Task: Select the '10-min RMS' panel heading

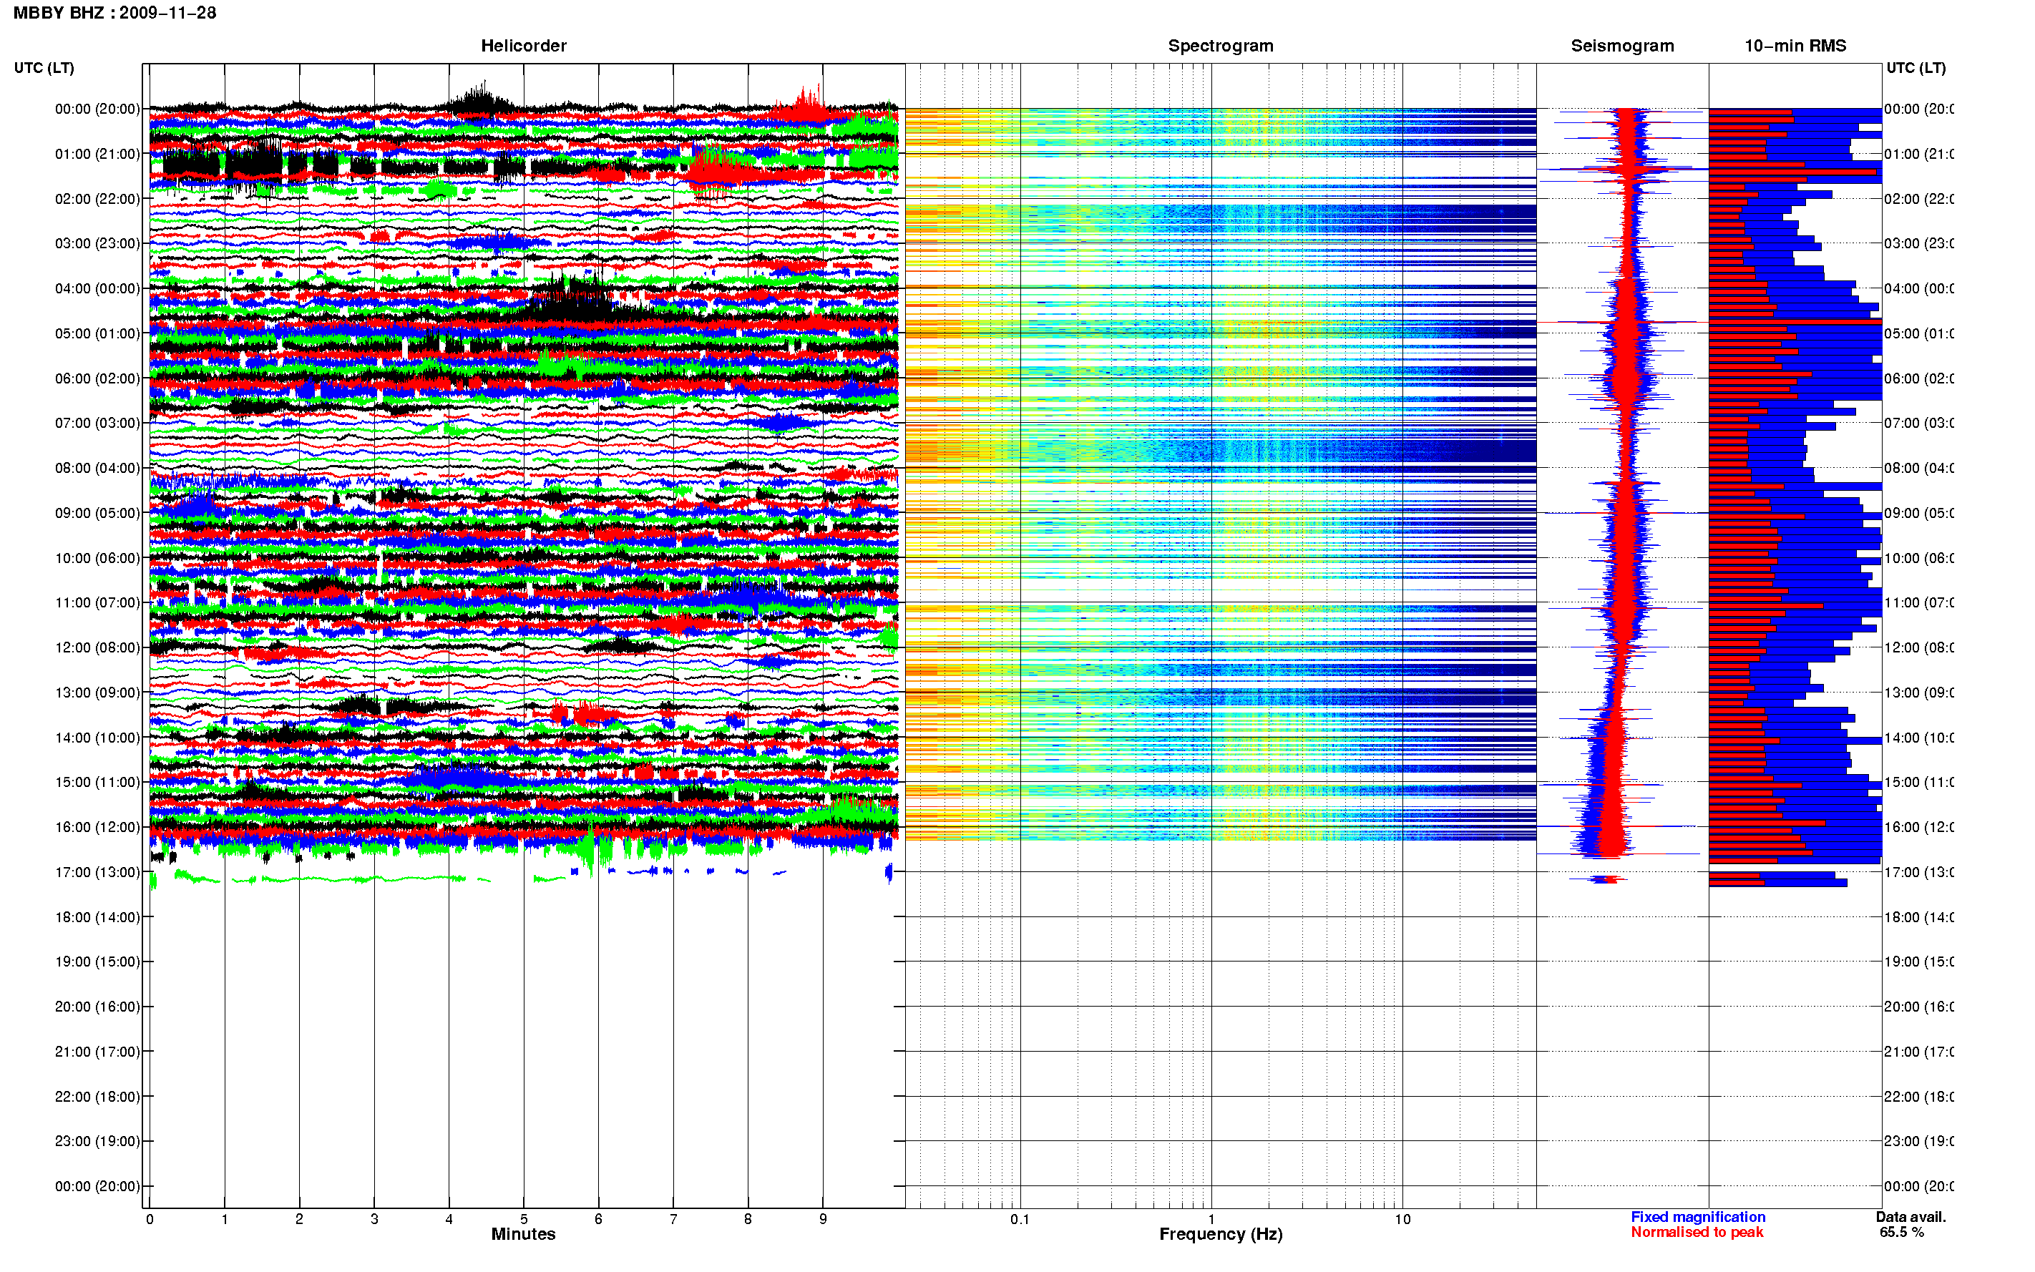Action: [x=1795, y=47]
